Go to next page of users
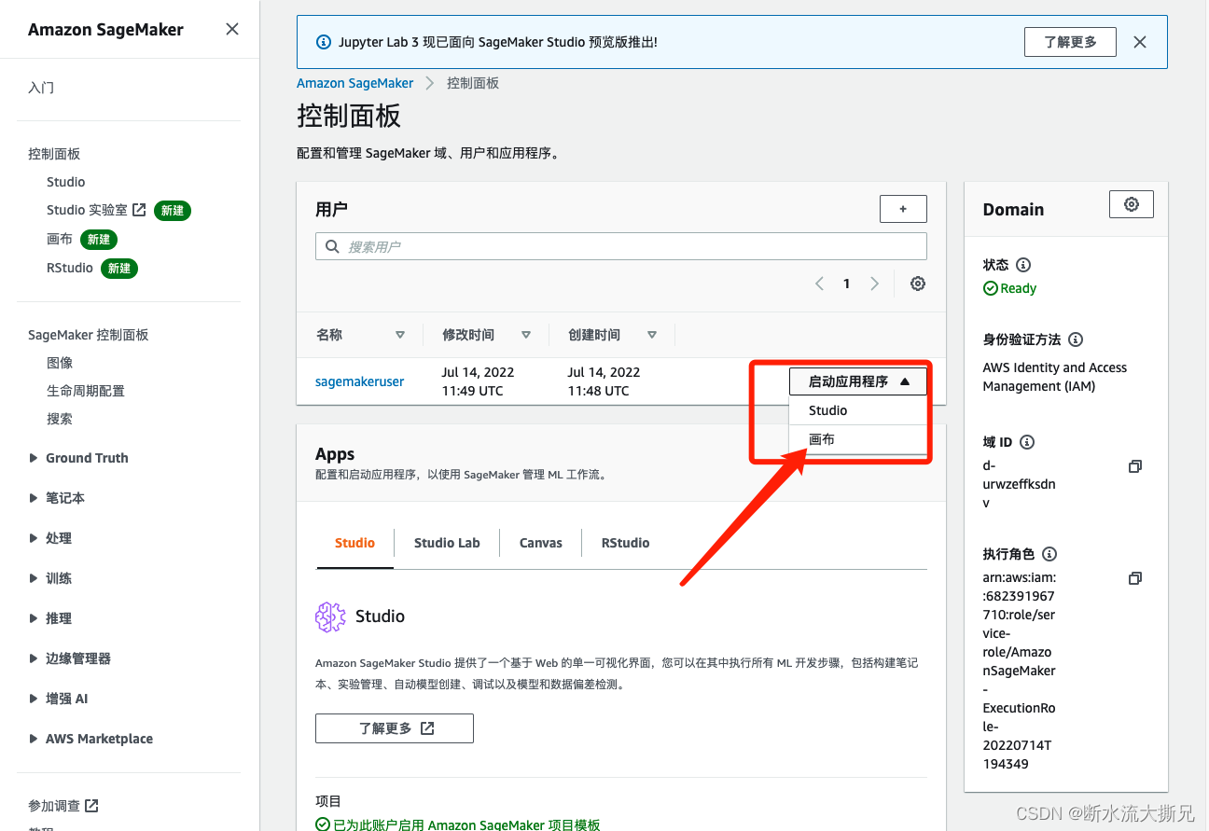Viewport: 1209px width, 831px height. tap(874, 284)
